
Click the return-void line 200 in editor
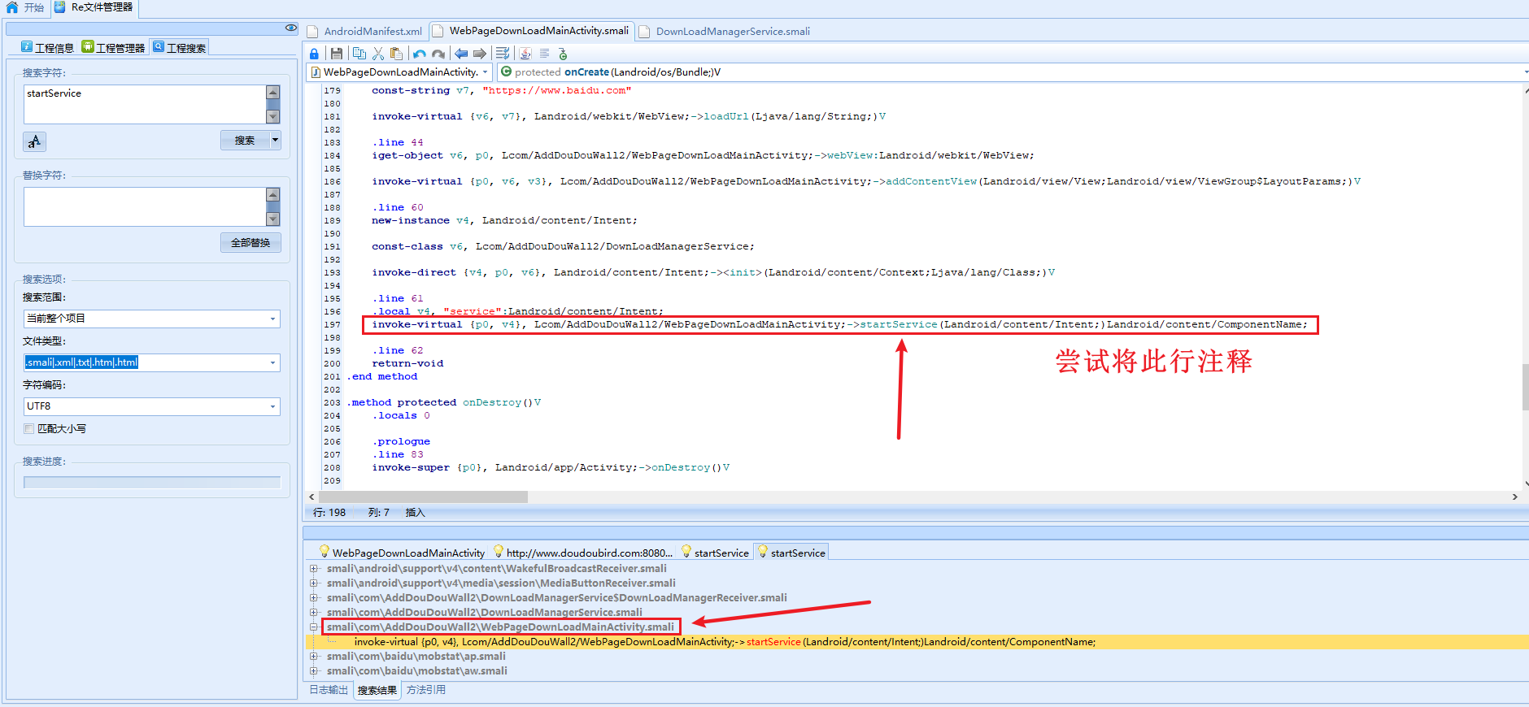pyautogui.click(x=407, y=363)
